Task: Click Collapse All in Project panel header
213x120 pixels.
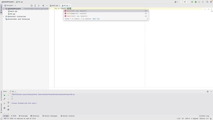Action: [x=39, y=6]
